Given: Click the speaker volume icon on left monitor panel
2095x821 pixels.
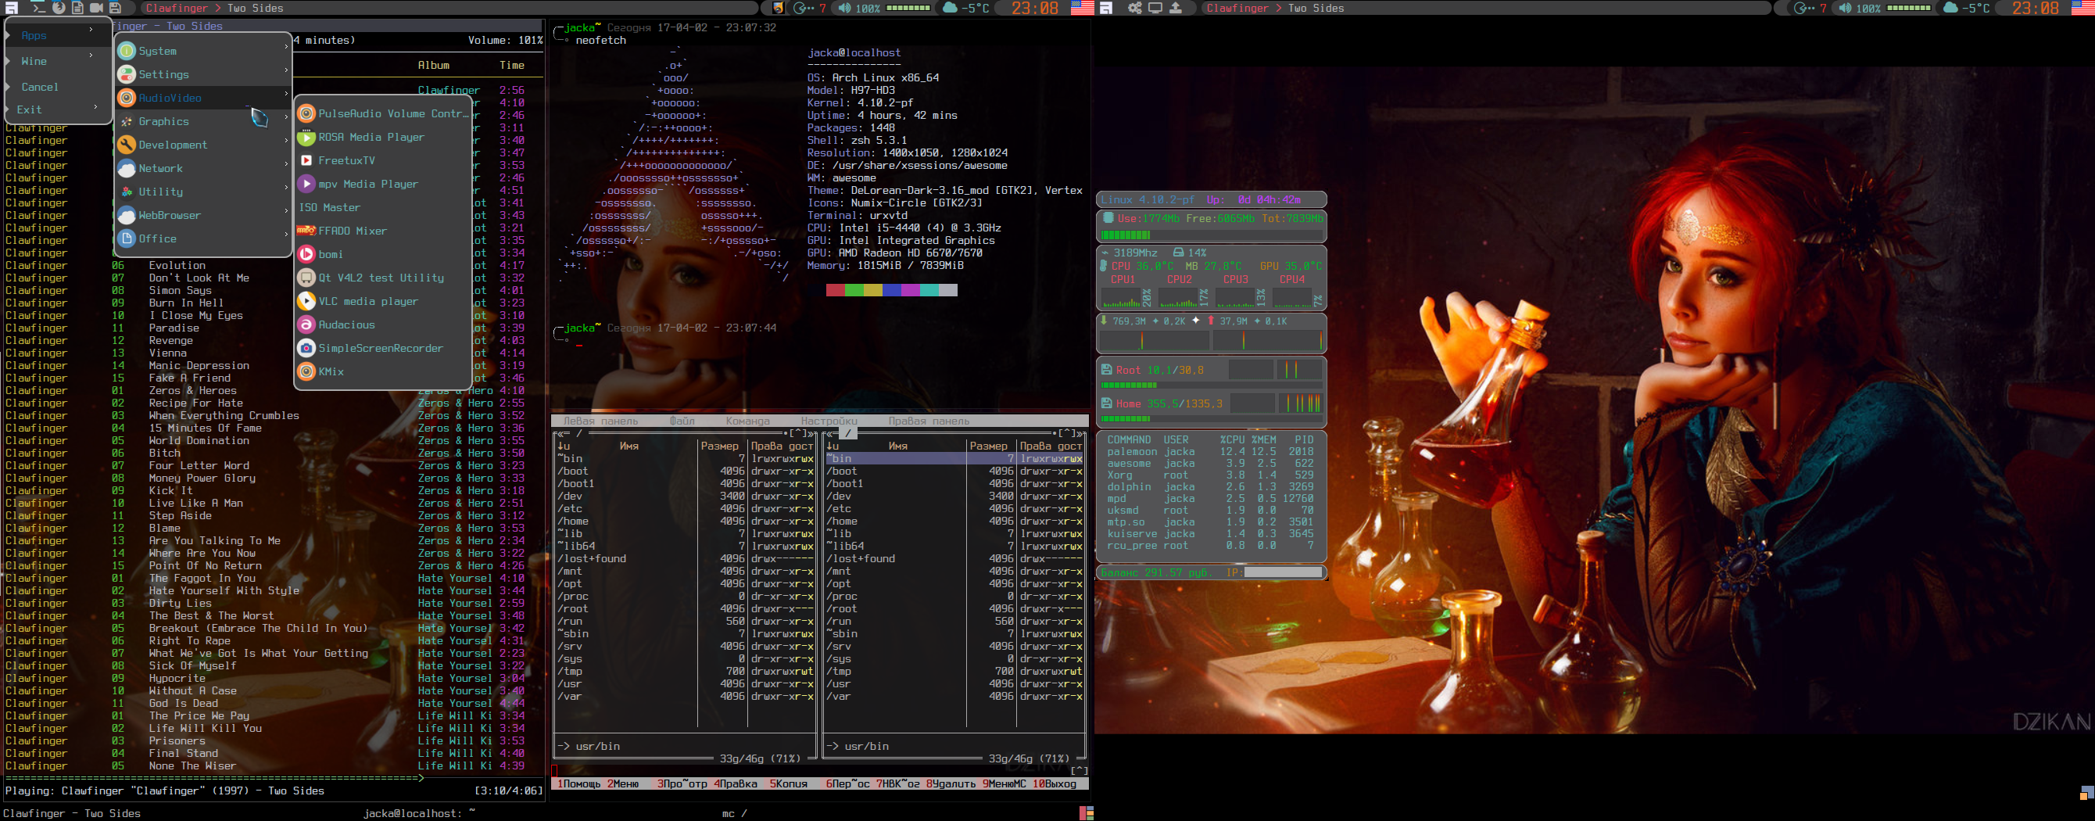Looking at the screenshot, I should (844, 8).
